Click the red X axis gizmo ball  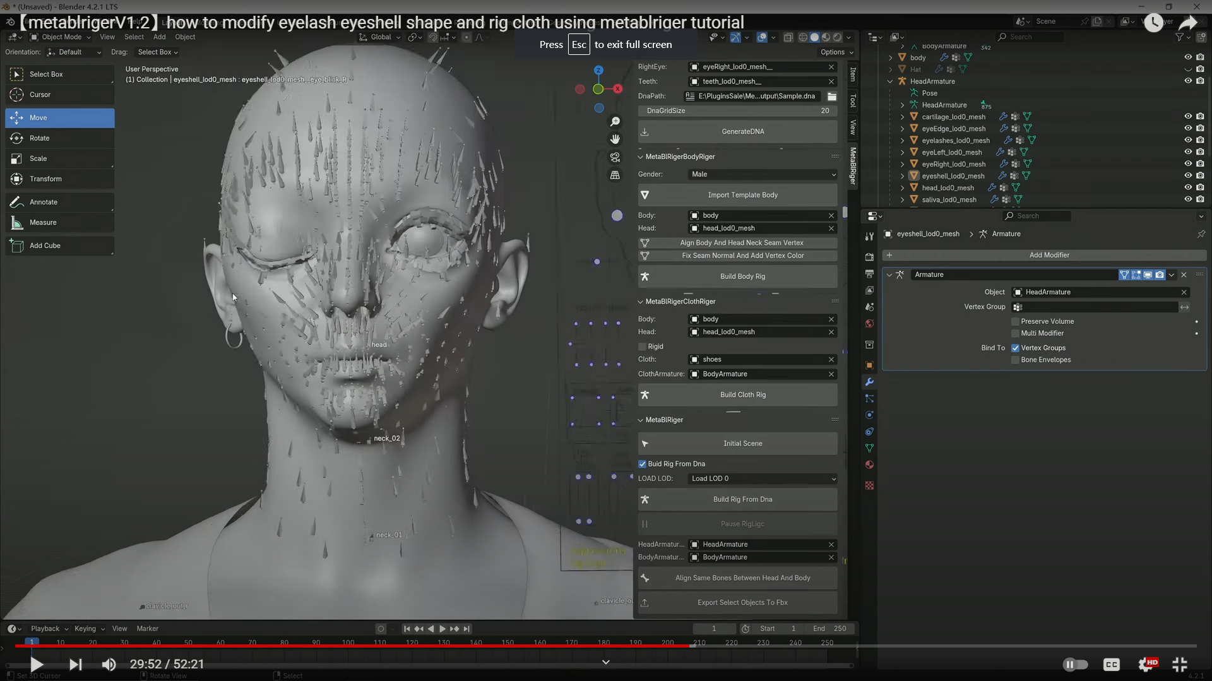pyautogui.click(x=618, y=89)
